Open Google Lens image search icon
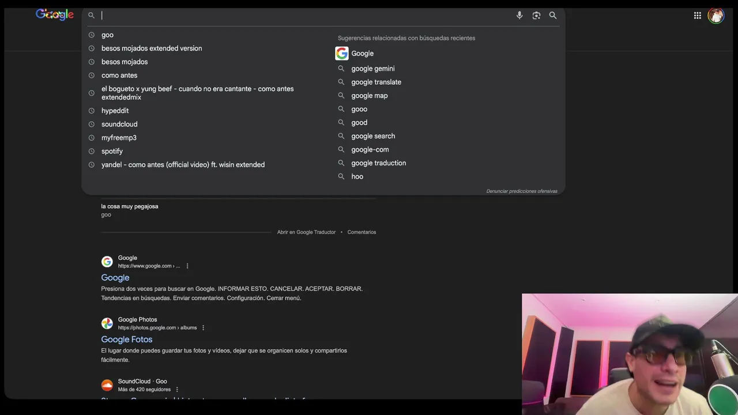The height and width of the screenshot is (415, 738). point(536,16)
